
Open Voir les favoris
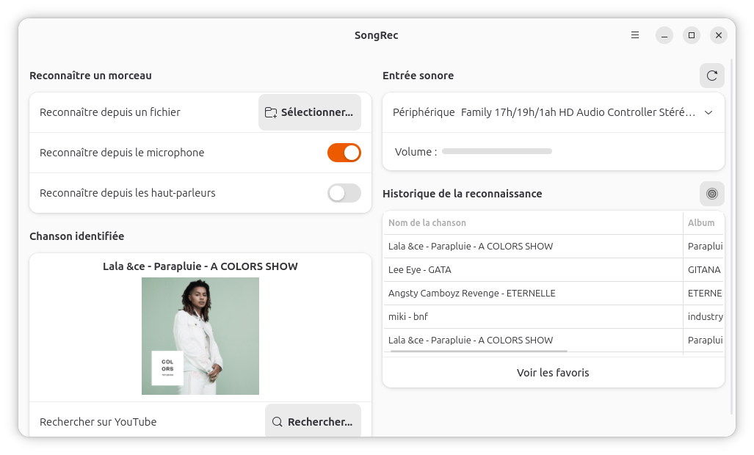point(553,373)
